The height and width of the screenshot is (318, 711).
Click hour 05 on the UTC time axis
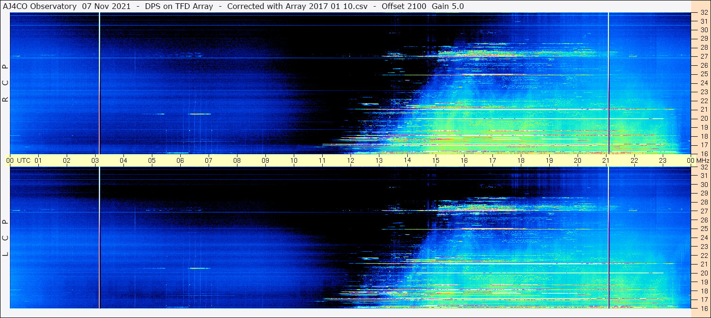[x=152, y=160]
